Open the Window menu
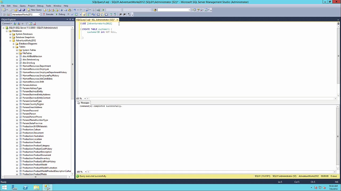The height and width of the screenshot is (191, 341). coord(57,6)
